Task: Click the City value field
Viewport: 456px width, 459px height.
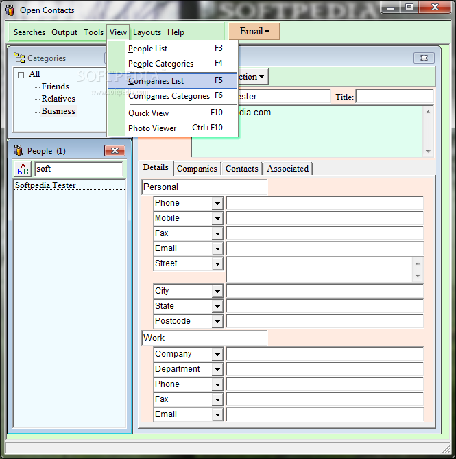Action: [x=324, y=291]
